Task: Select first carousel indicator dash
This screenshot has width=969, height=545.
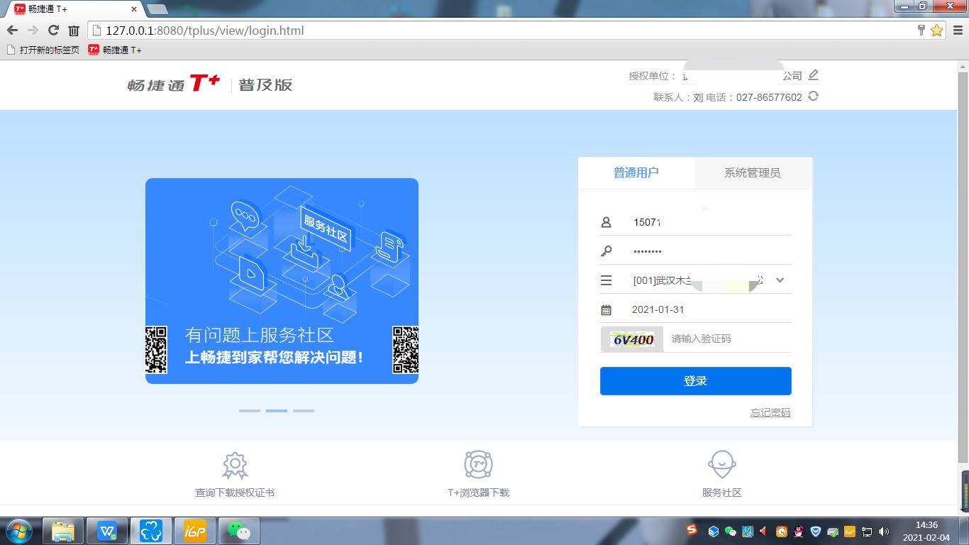Action: (x=250, y=410)
